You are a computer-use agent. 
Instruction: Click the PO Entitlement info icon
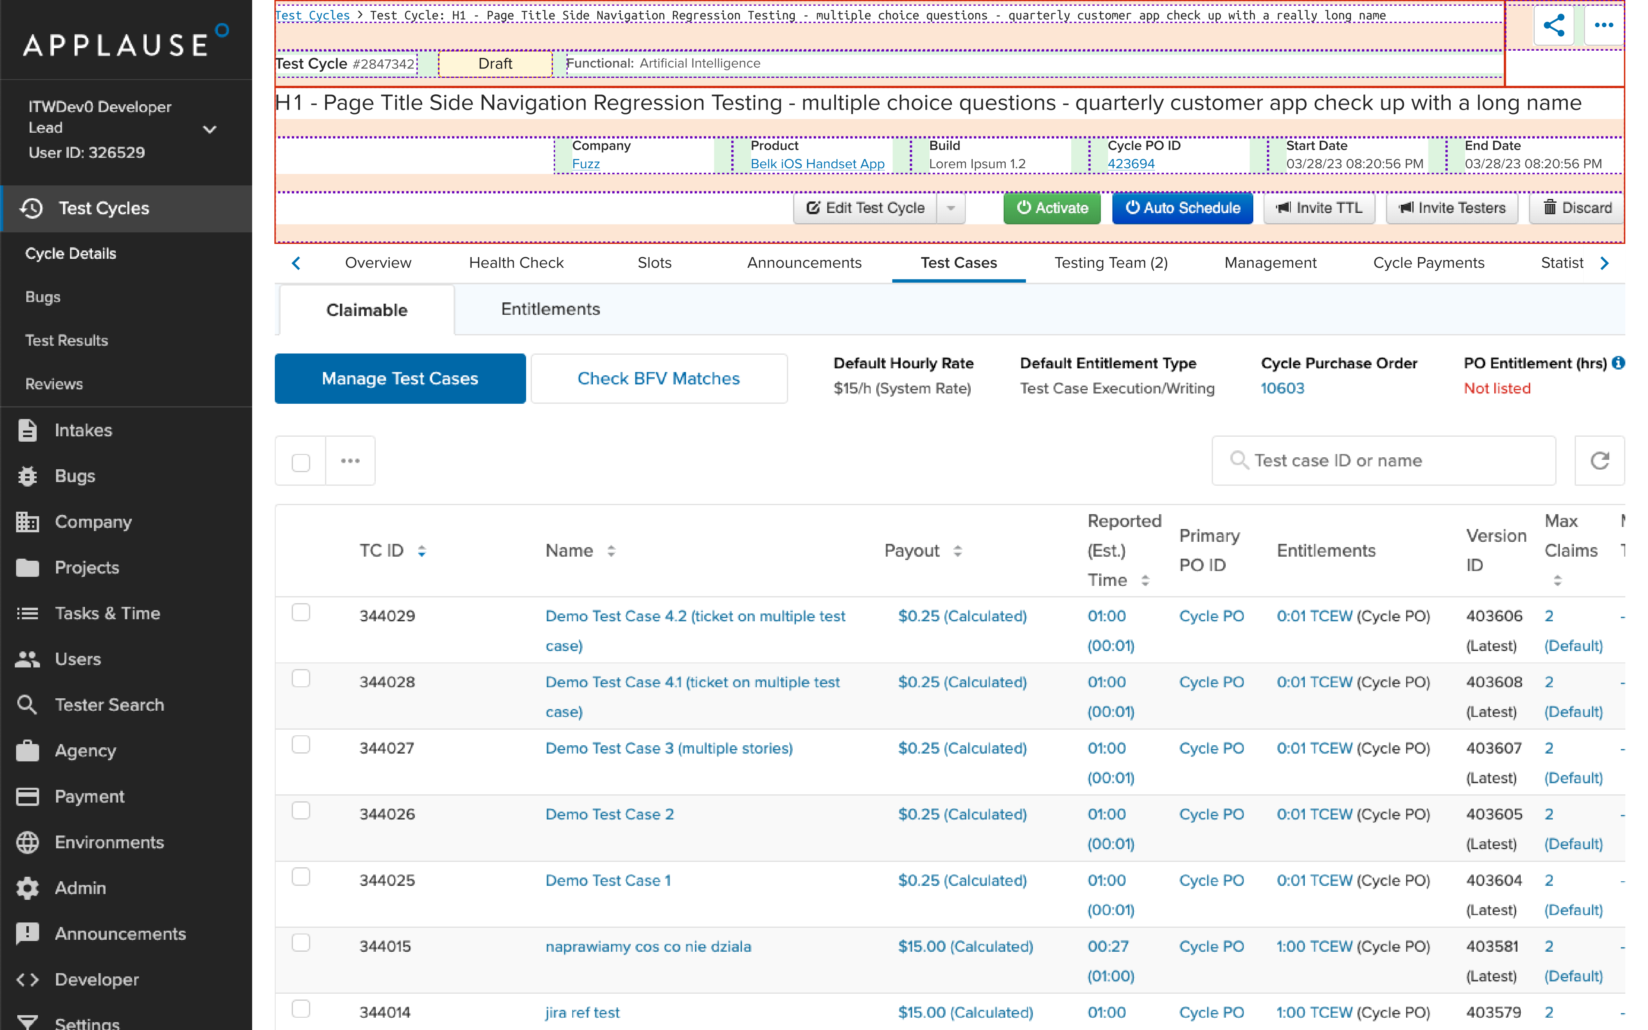point(1619,363)
